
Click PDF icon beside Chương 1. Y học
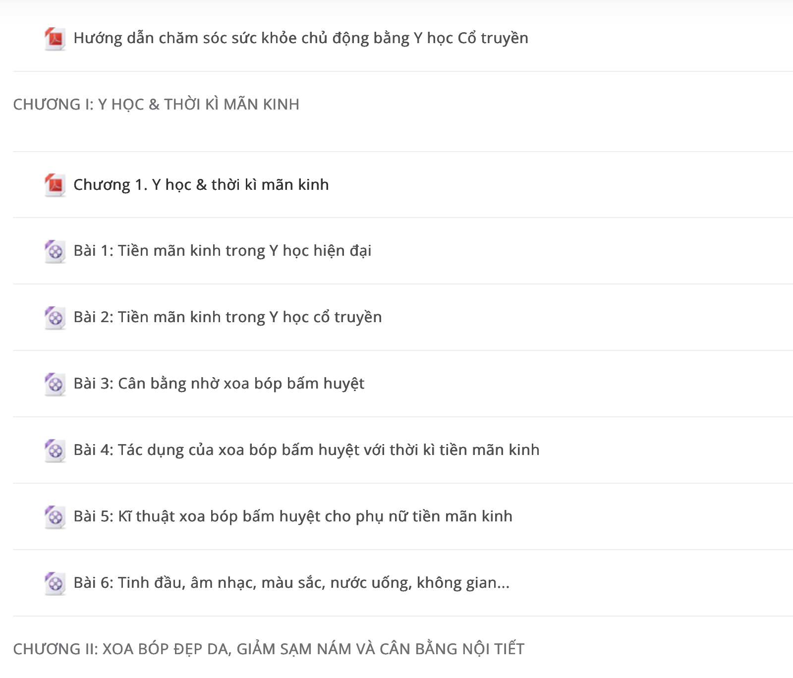pyautogui.click(x=55, y=185)
